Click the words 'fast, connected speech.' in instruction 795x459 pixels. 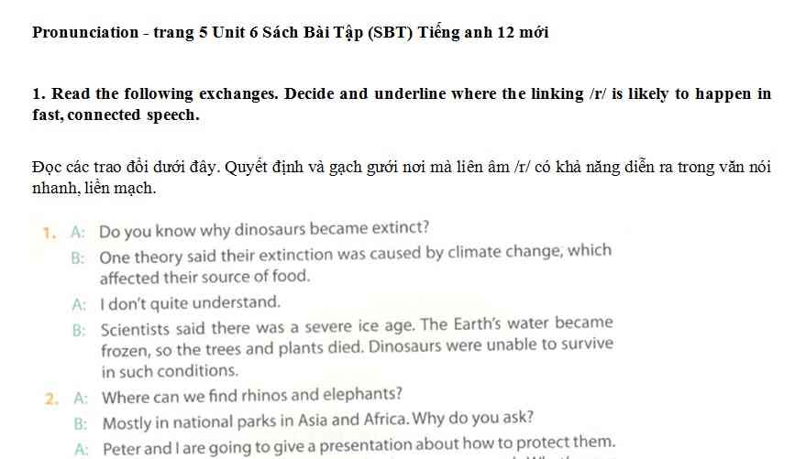coord(116,115)
